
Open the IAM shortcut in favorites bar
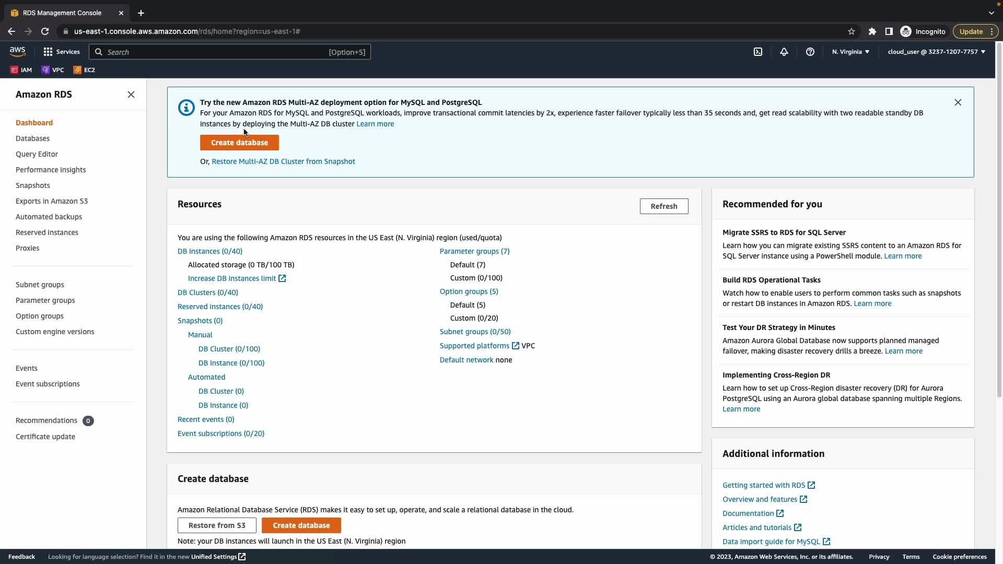tap(21, 70)
